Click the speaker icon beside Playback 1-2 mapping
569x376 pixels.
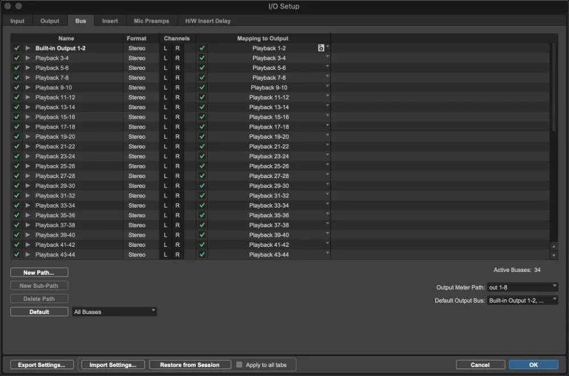(x=321, y=48)
